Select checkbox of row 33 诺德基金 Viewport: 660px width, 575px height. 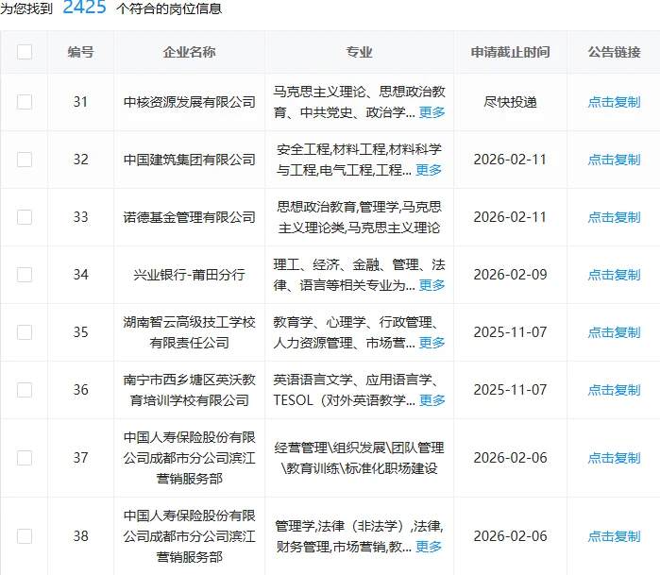(x=25, y=217)
